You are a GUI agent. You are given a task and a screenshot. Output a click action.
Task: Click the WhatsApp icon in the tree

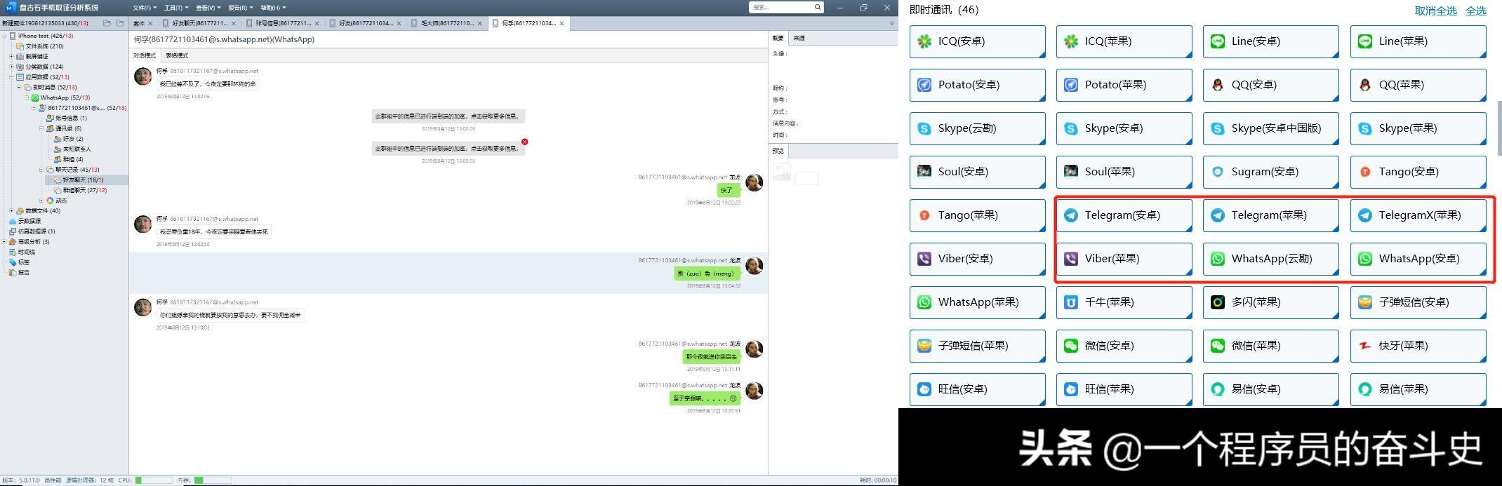[35, 97]
